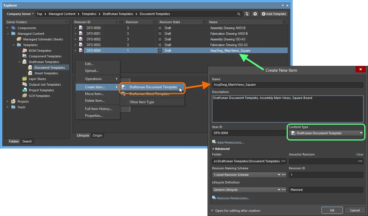Click Assembly Drawing ISO-A3 name cell
Screen dimensions: 368x216
pos(227,39)
